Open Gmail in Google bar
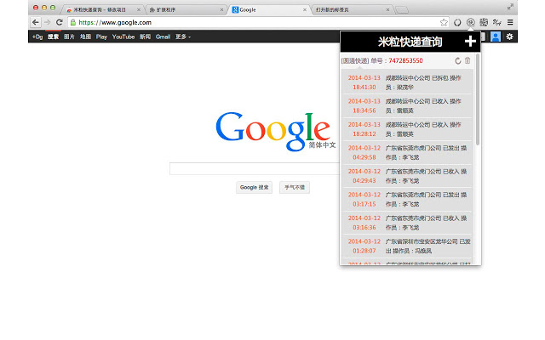The image size is (545, 340). 163,37
